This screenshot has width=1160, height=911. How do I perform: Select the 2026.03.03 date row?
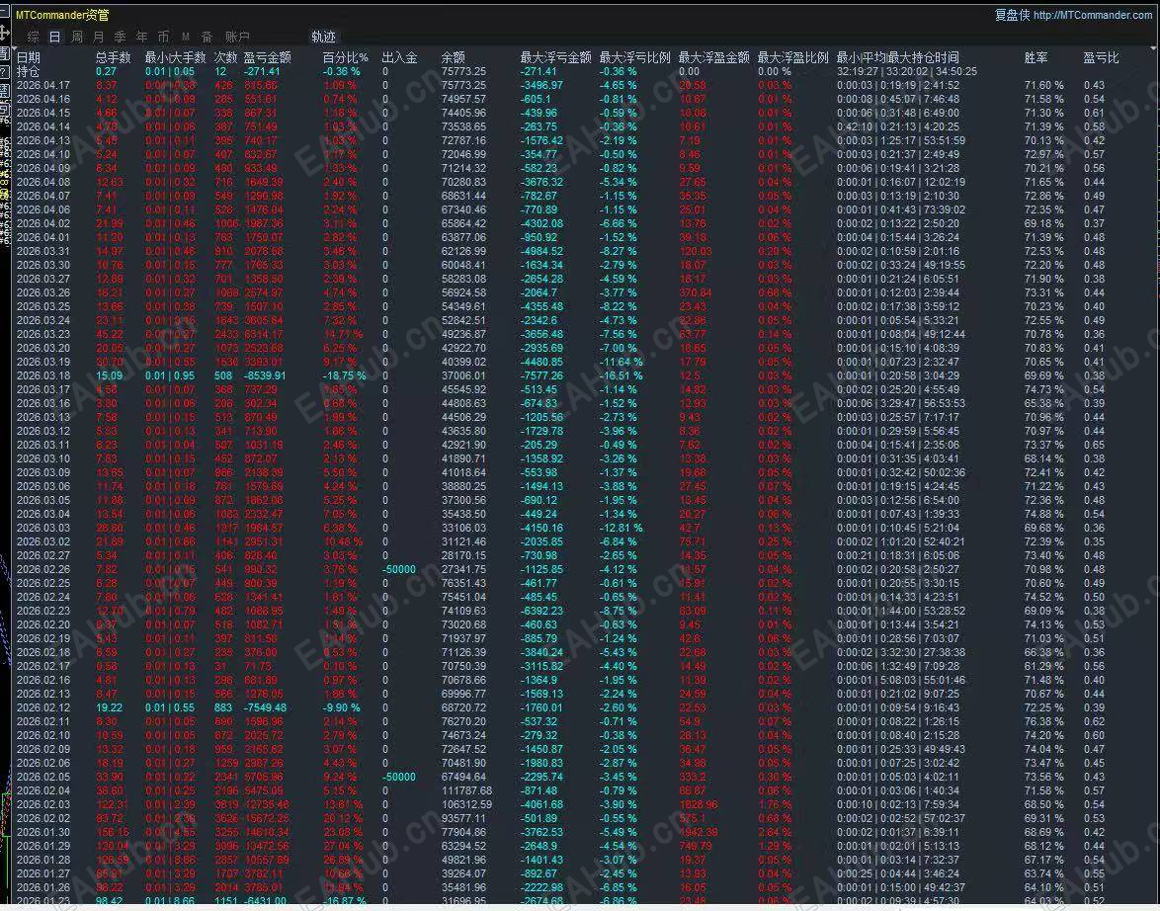point(43,528)
